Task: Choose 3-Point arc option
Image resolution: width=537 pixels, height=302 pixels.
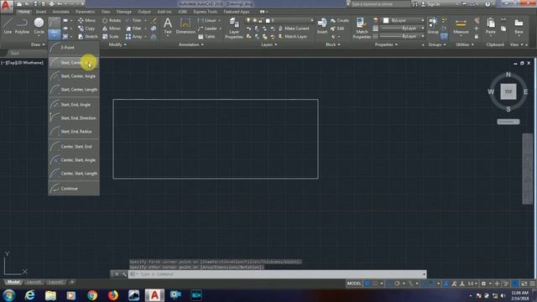Action: click(x=74, y=48)
